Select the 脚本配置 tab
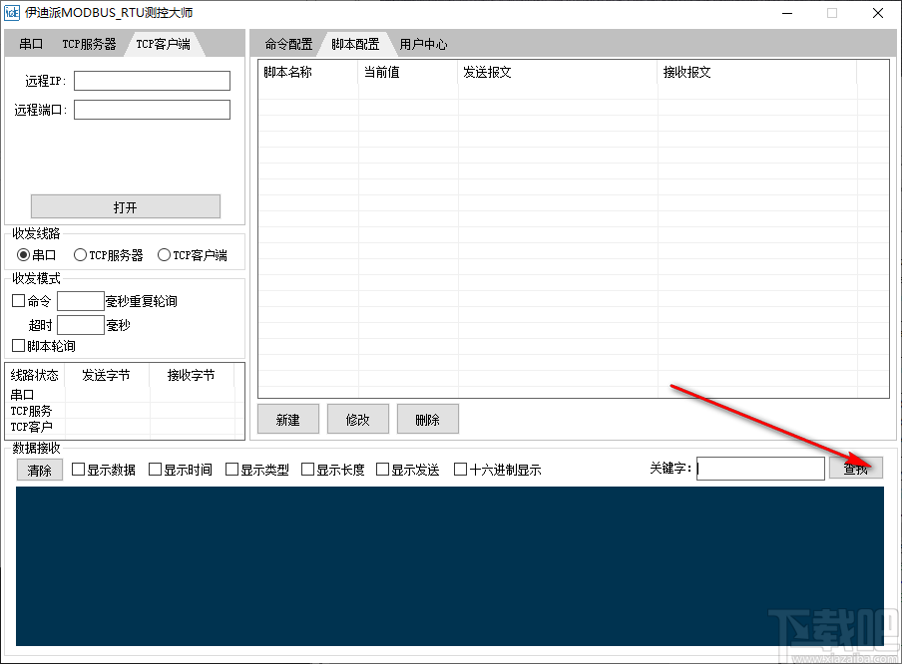This screenshot has width=902, height=664. click(x=356, y=43)
